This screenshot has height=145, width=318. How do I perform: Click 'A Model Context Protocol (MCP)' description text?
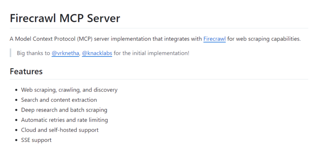click(x=51, y=39)
